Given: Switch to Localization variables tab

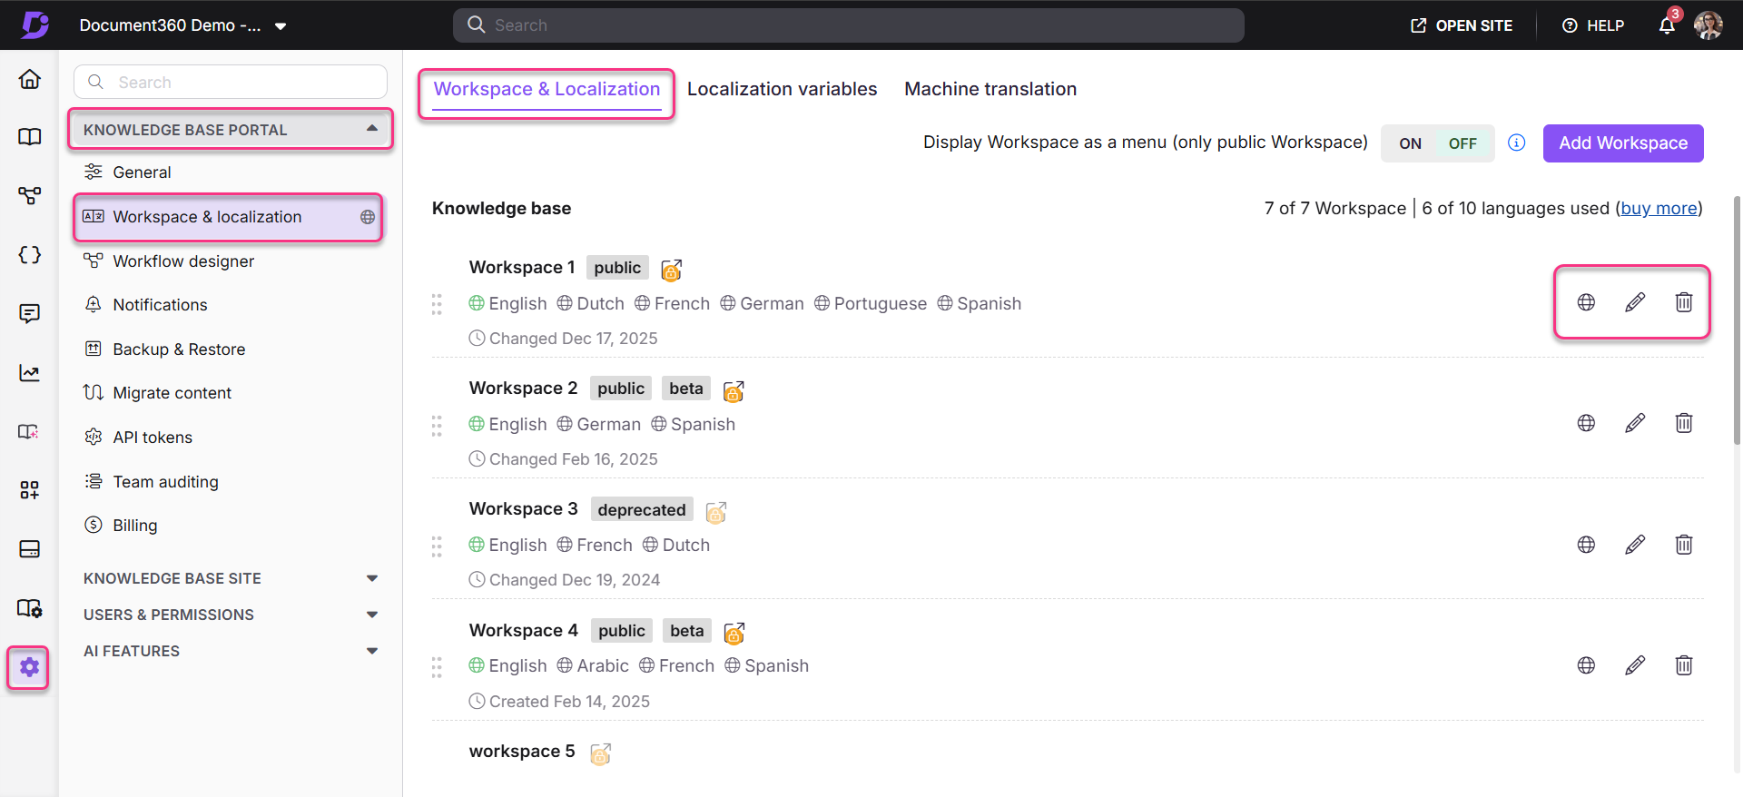Looking at the screenshot, I should point(782,89).
